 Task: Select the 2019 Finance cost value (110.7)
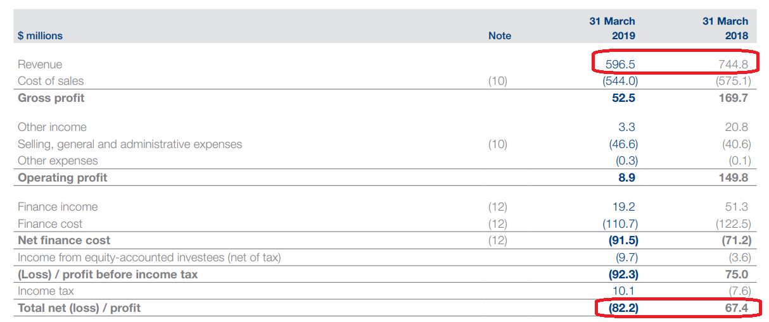(620, 224)
